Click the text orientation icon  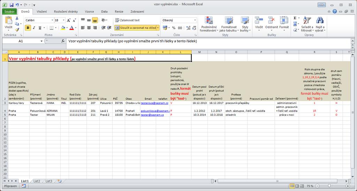(x=104, y=20)
